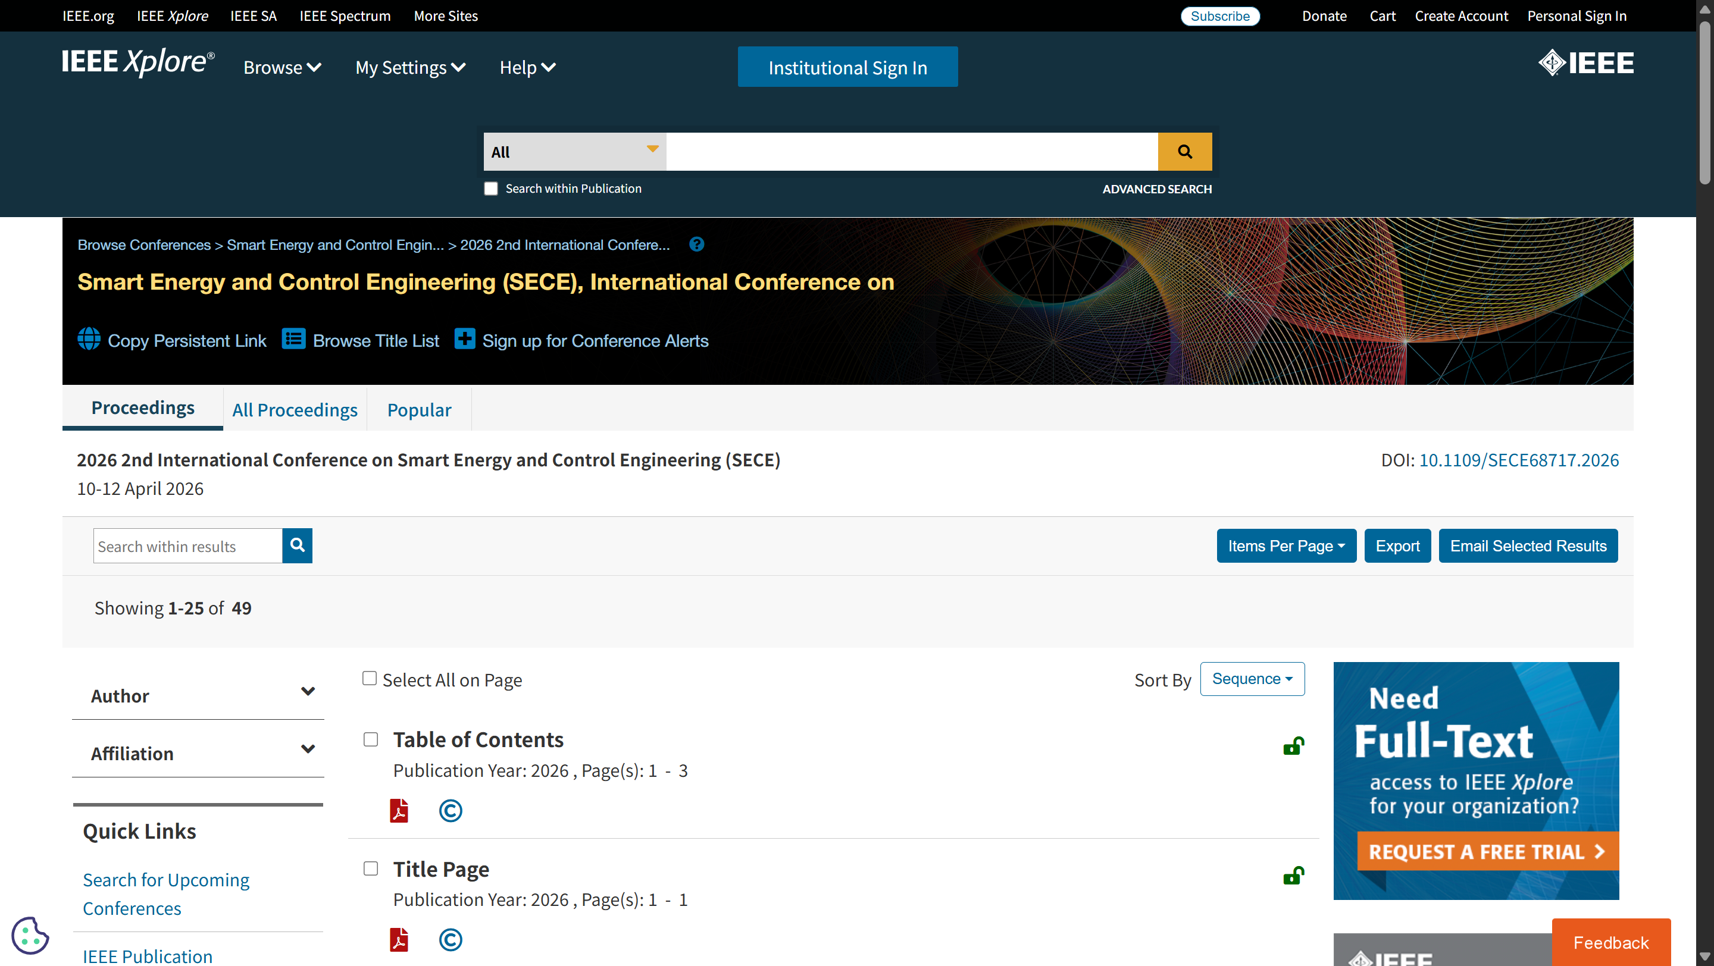This screenshot has width=1714, height=966.
Task: Check Select All on Page
Action: (x=369, y=678)
